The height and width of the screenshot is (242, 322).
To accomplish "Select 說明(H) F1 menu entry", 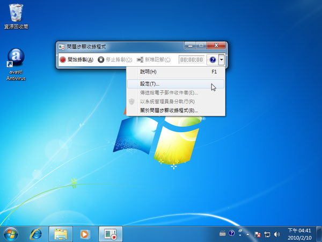I will coord(176,72).
